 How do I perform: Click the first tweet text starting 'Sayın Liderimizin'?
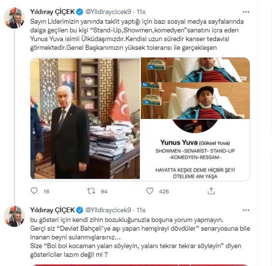[x=137, y=34]
